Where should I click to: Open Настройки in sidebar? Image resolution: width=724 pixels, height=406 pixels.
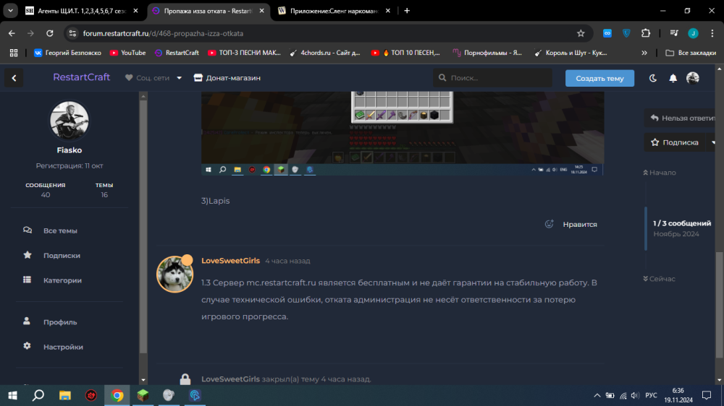tap(63, 347)
